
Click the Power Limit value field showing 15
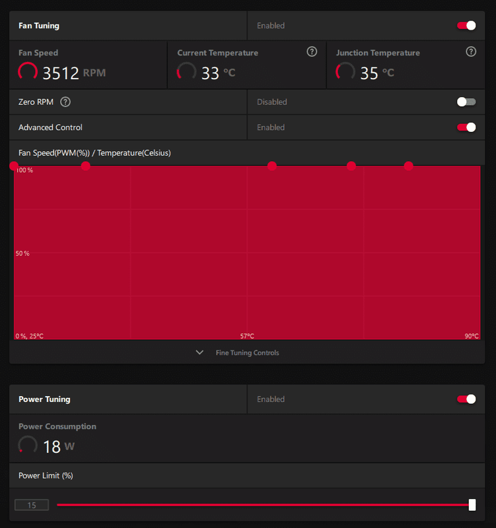(32, 505)
